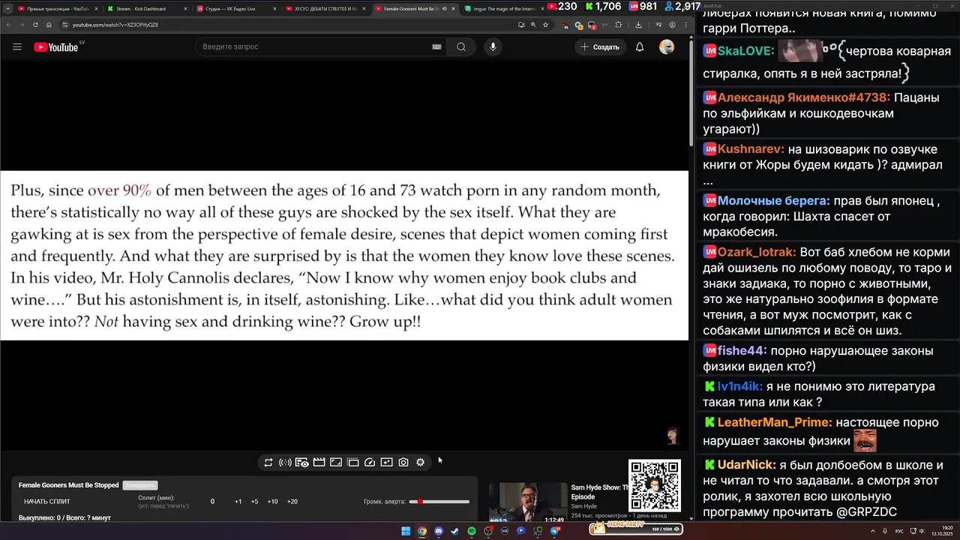Screen dimensions: 960x540
Task: Add +5 minutes to split
Action: 255,502
